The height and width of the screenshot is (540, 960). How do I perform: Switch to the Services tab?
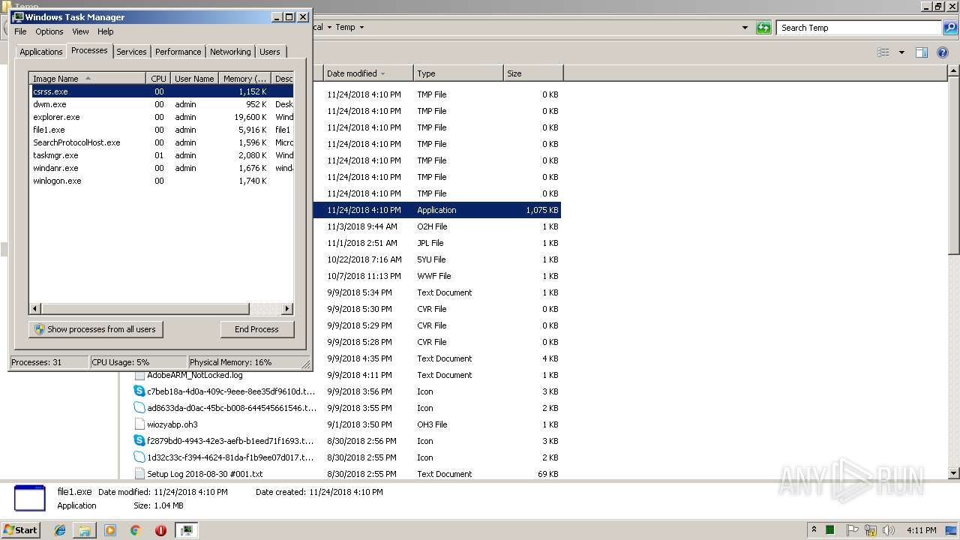131,52
